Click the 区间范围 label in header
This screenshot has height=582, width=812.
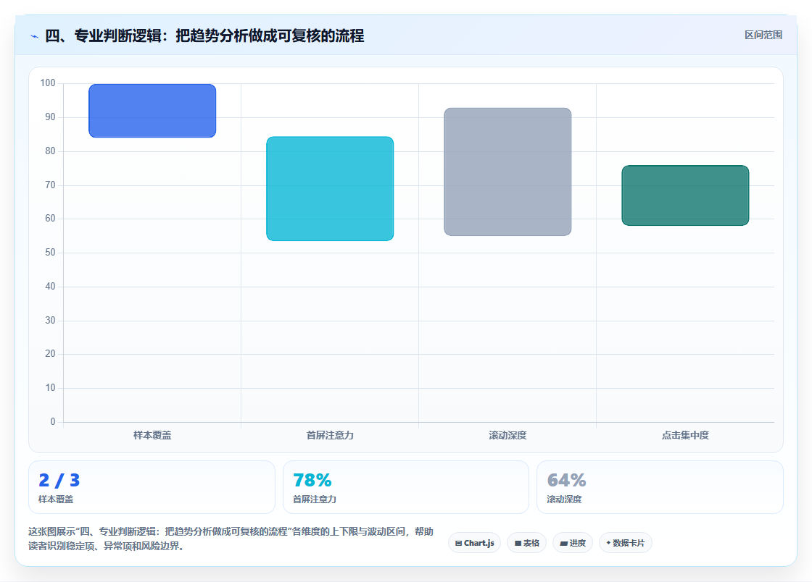763,35
